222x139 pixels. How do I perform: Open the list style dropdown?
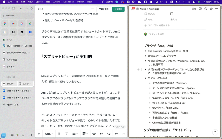(x=75, y=134)
